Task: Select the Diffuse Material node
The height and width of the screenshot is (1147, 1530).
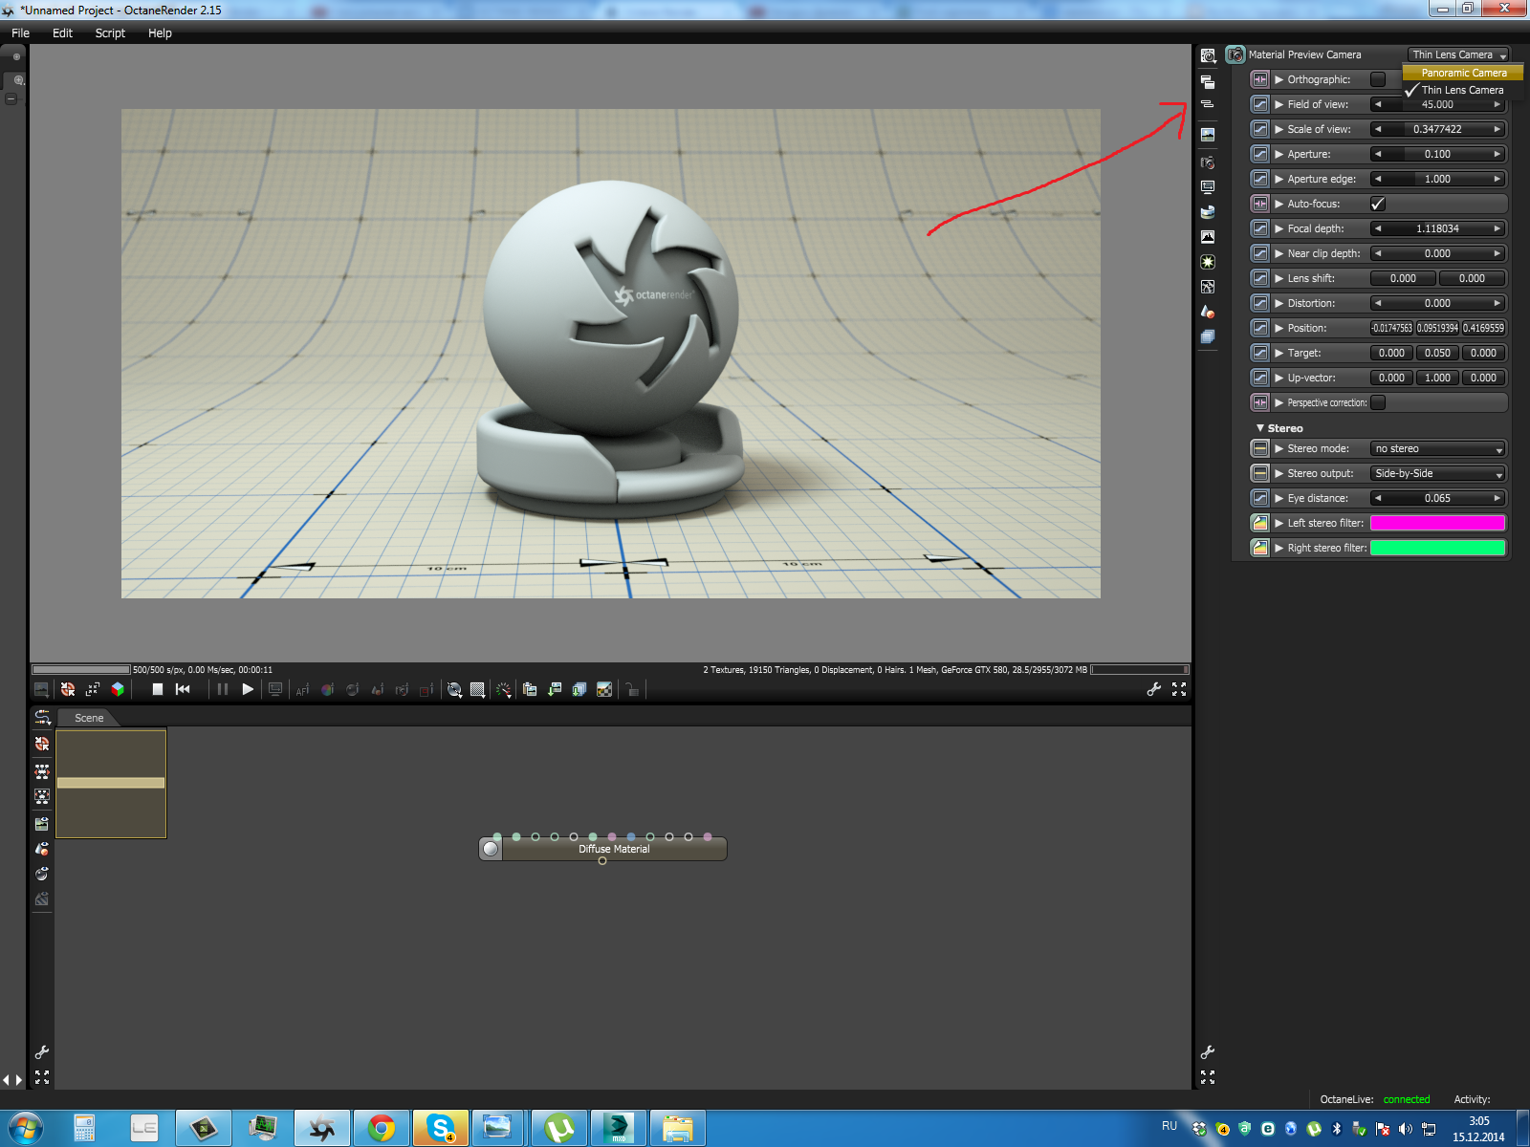Action: [613, 849]
